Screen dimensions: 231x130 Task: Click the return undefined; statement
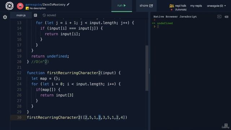click(x=50, y=56)
